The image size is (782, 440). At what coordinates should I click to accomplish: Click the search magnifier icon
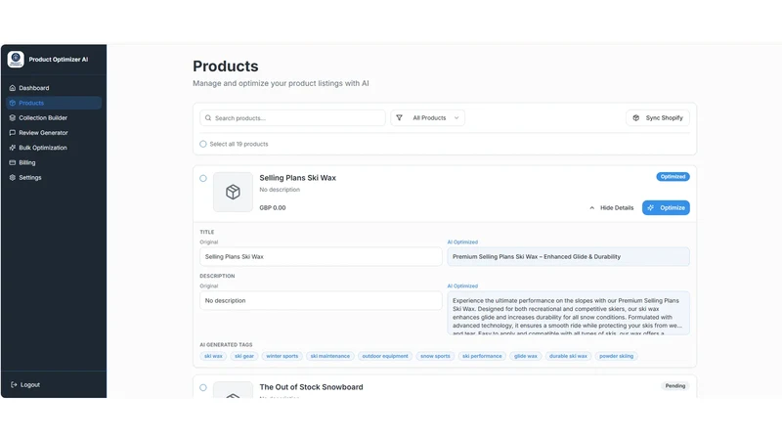[x=208, y=118]
